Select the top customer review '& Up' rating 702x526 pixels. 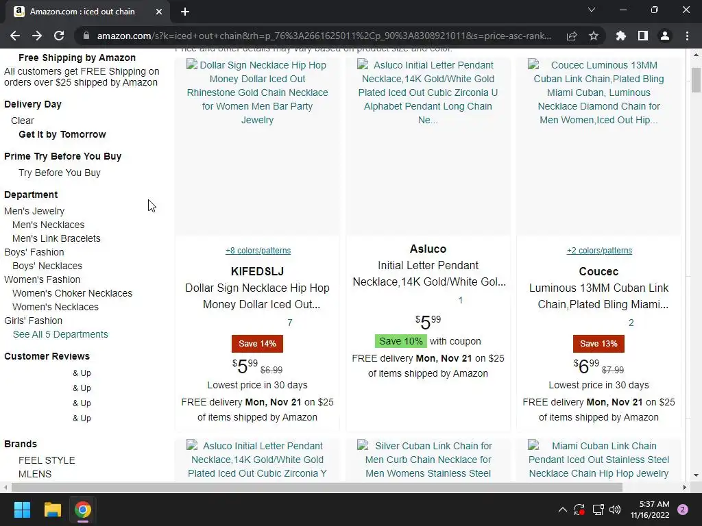(82, 373)
